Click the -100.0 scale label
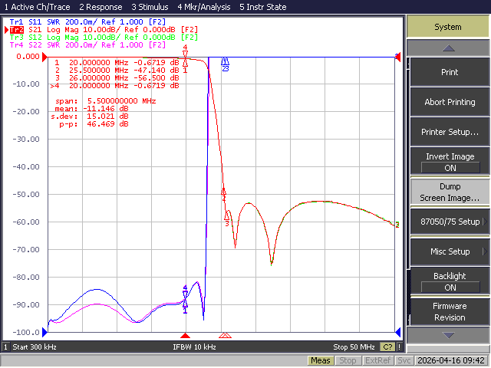Viewport: 491px width, 368px height. (x=26, y=332)
